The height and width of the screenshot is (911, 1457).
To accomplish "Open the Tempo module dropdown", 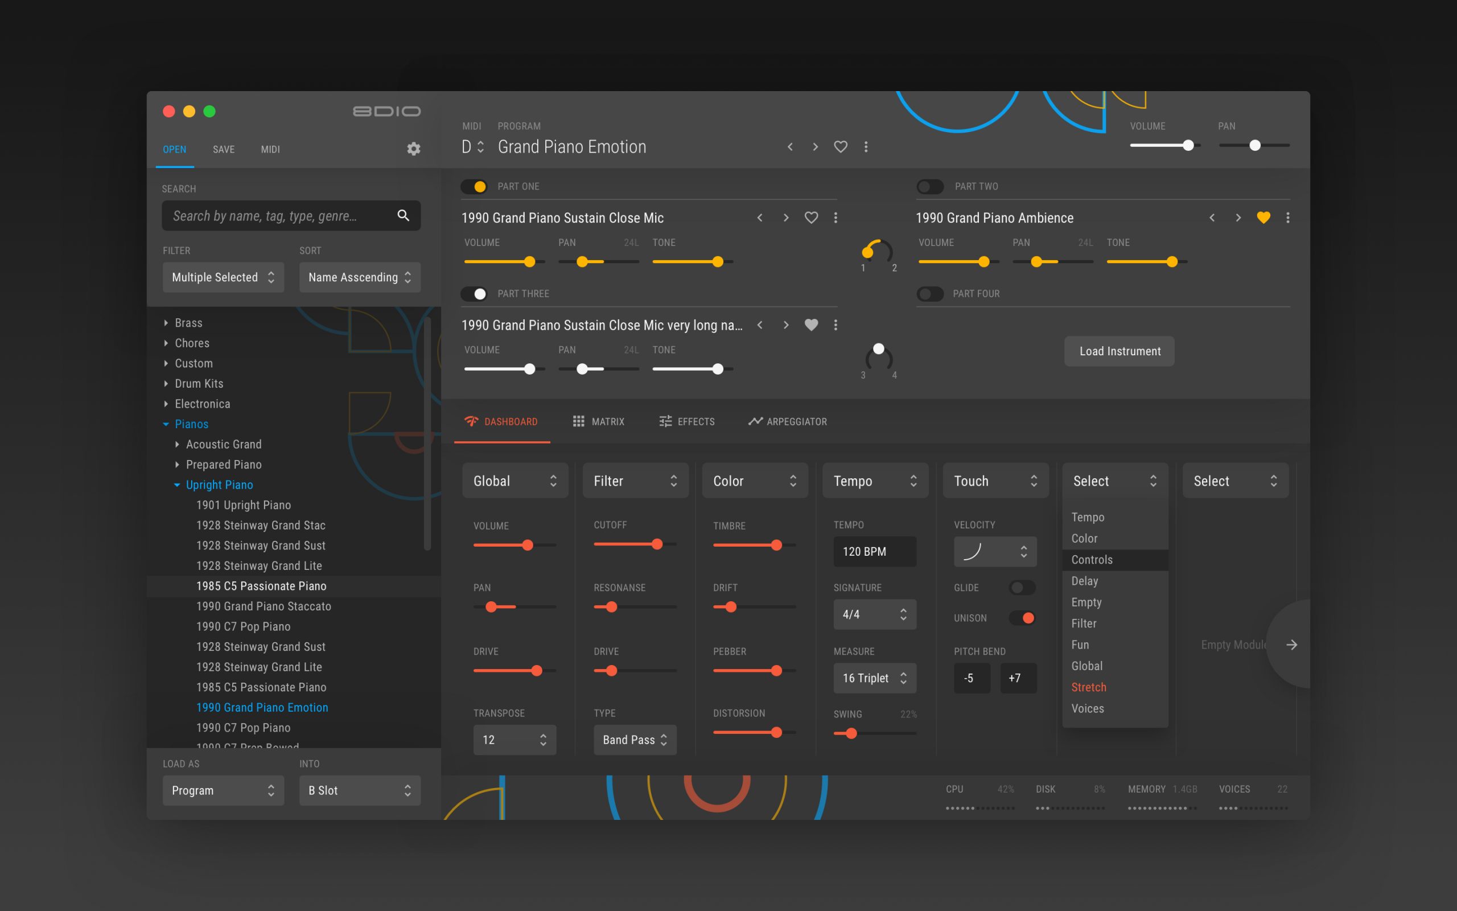I will pos(875,481).
